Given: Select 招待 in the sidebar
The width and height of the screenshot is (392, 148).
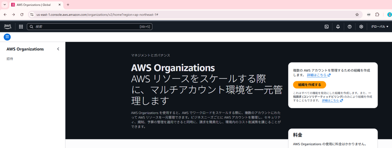Looking at the screenshot, I should tap(10, 59).
